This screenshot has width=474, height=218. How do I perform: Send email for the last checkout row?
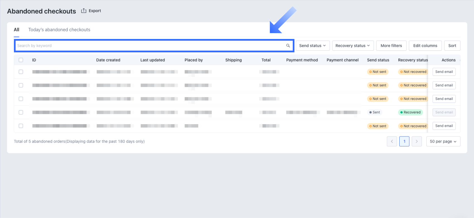point(444,126)
